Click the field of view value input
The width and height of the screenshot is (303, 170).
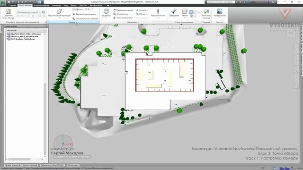tap(88, 9)
